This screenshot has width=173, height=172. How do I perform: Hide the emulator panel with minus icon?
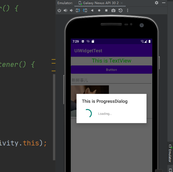[164, 3]
